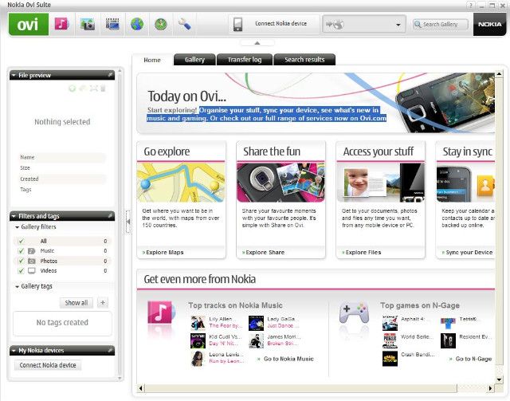510x401 pixels.
Task: Toggle the Videos gallery filter checkmark
Action: click(x=22, y=270)
